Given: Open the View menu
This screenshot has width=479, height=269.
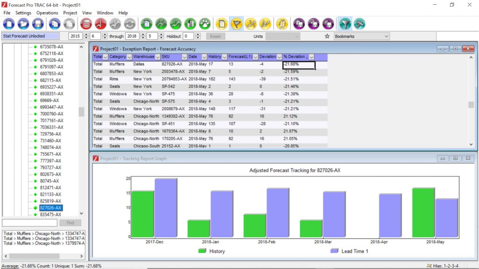Looking at the screenshot, I should point(87,13).
